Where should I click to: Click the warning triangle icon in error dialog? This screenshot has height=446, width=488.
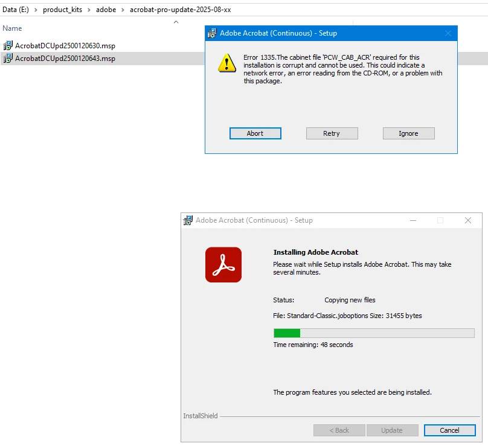pyautogui.click(x=227, y=63)
